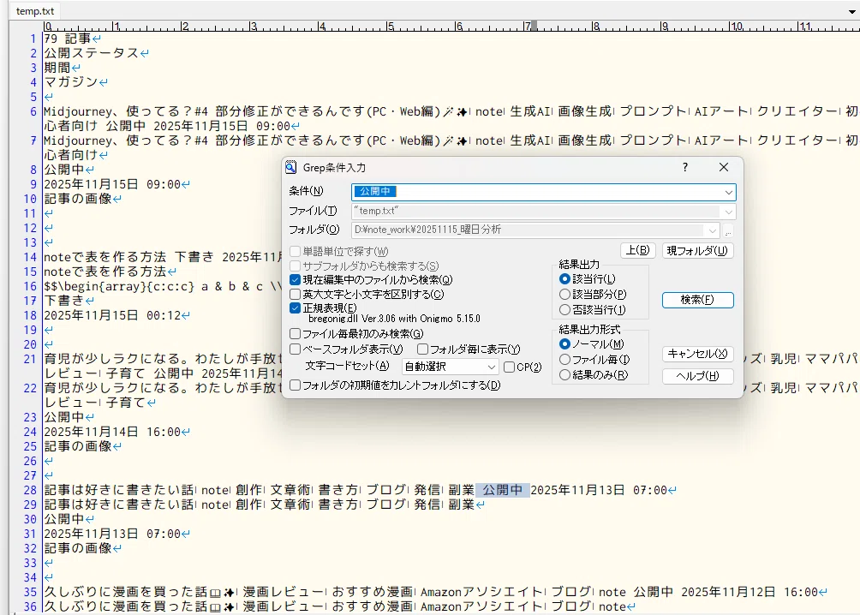This screenshot has width=860, height=615.
Task: Click noteで表を作る方法 on line 15
Action: point(105,272)
